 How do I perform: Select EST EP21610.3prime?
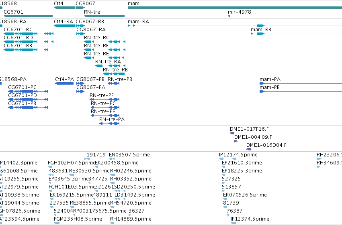point(242,163)
